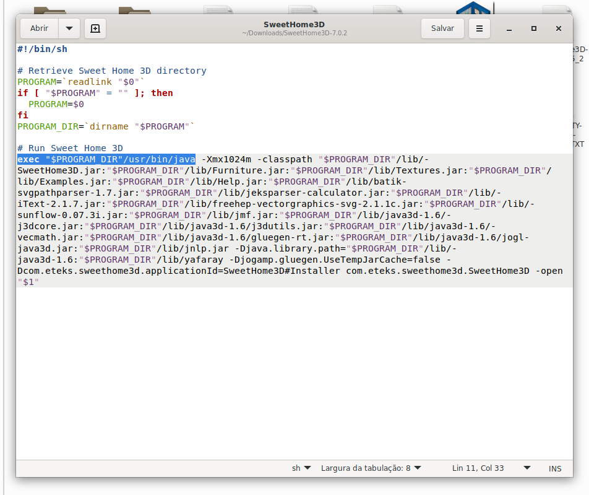Click Textures.jar in the classpath
Image resolution: width=589 pixels, height=495 pixels.
(429, 170)
